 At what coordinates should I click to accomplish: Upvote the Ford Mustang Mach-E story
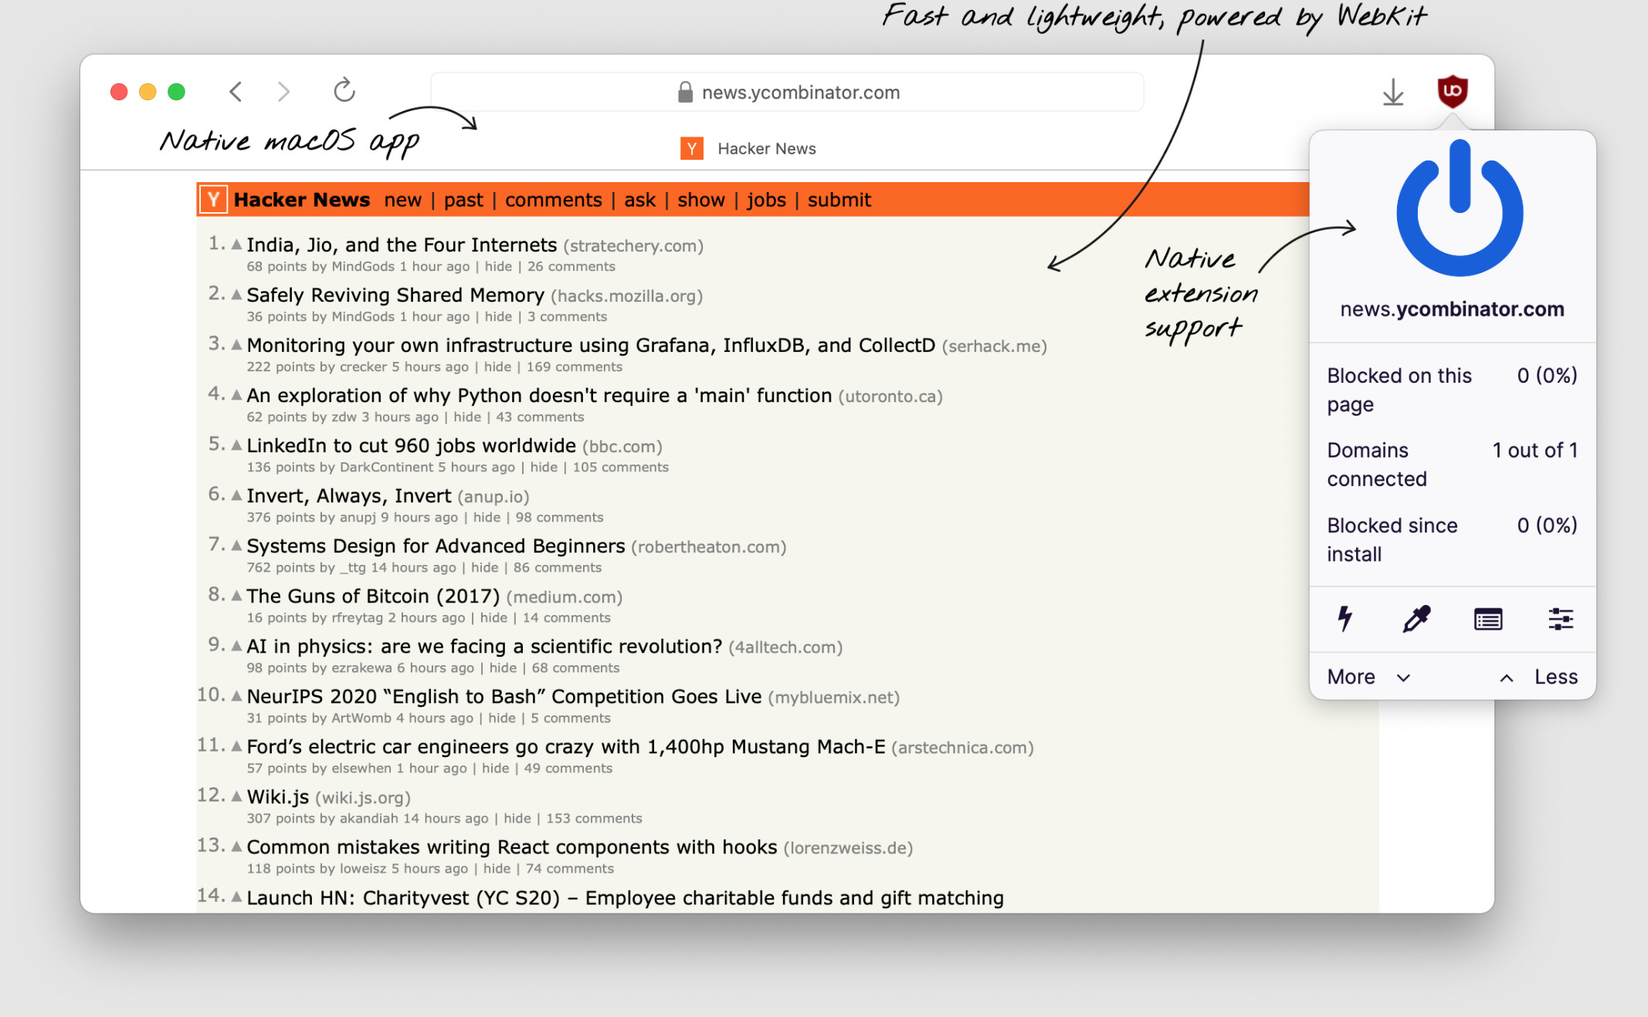pos(237,745)
